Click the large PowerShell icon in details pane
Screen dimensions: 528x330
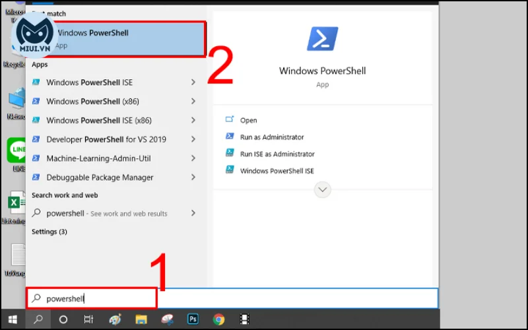tap(322, 39)
